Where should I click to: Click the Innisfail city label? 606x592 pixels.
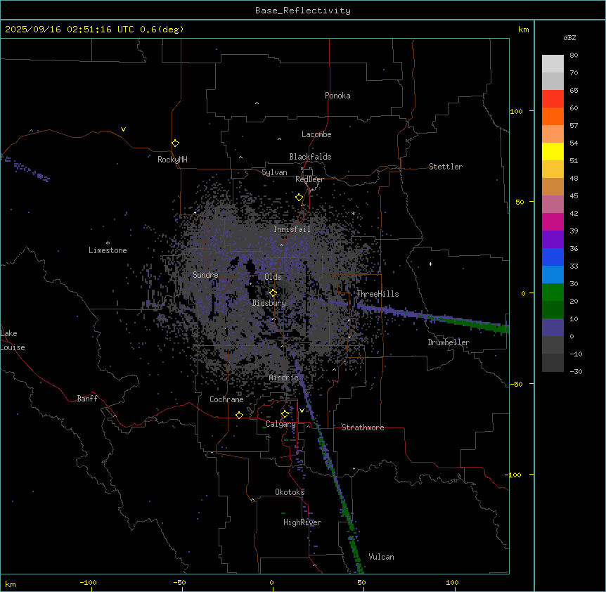coord(292,229)
